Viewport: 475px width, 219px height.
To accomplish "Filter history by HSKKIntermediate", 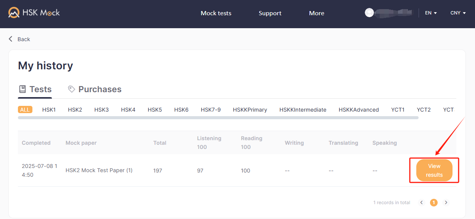I will [x=303, y=110].
